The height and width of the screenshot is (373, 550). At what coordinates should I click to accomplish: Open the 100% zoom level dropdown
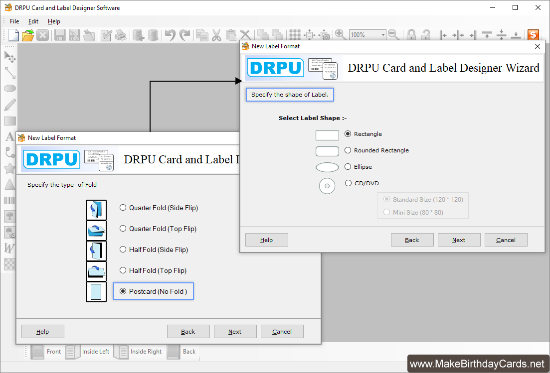click(383, 35)
